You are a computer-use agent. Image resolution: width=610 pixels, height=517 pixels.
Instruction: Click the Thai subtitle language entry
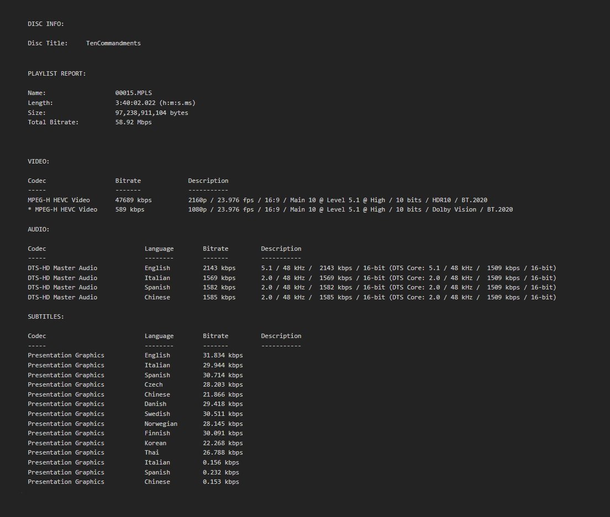click(152, 452)
